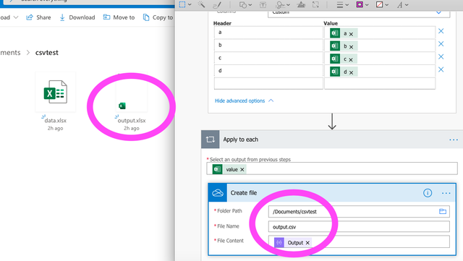
Task: Edit the Folder Path field
Action: [x=359, y=211]
